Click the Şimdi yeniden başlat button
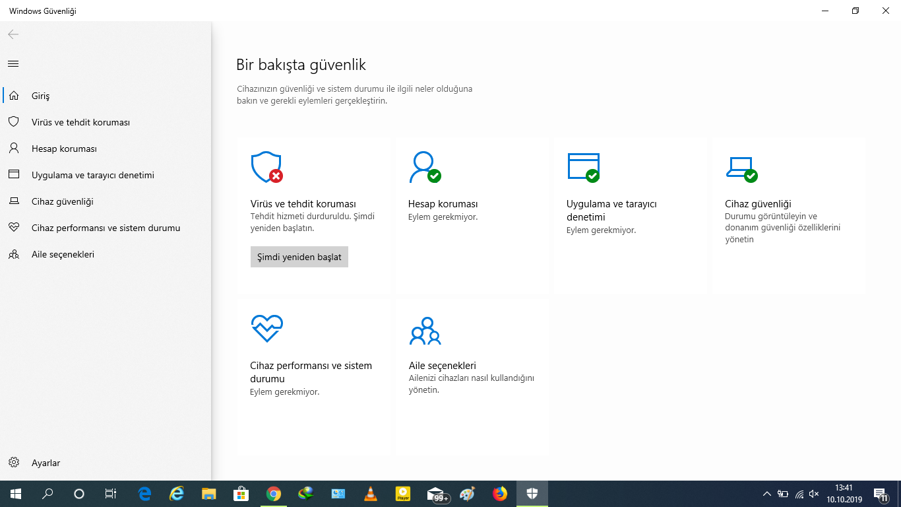Screen dimensions: 901x507 coord(299,257)
